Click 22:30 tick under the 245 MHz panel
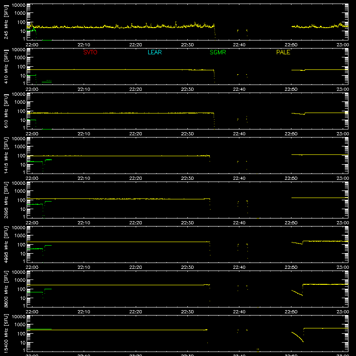Screen dimensions: 356x356 click(x=187, y=45)
